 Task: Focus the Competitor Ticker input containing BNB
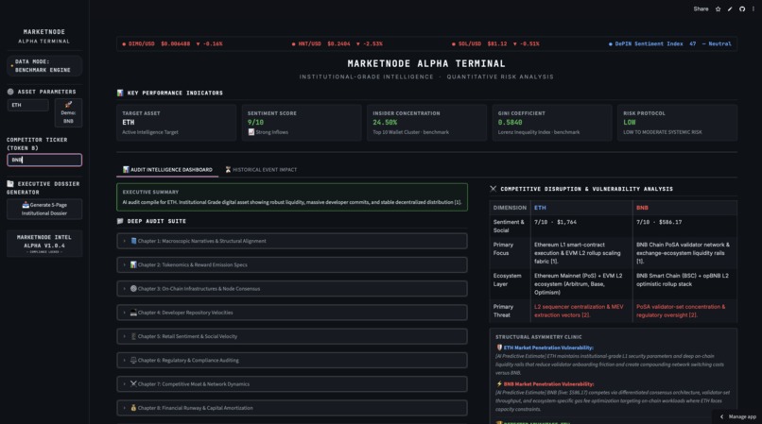[44, 160]
